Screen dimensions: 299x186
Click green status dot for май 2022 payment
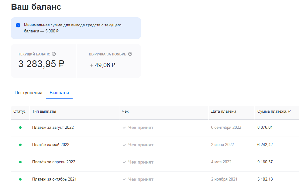coord(20,145)
